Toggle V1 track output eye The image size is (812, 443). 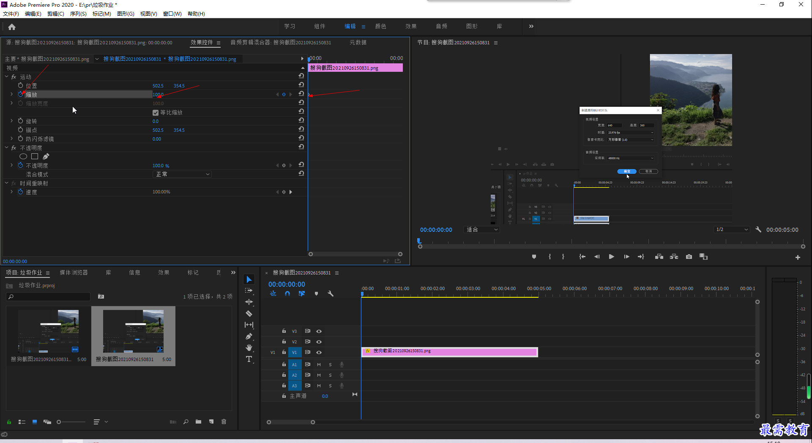tap(319, 352)
